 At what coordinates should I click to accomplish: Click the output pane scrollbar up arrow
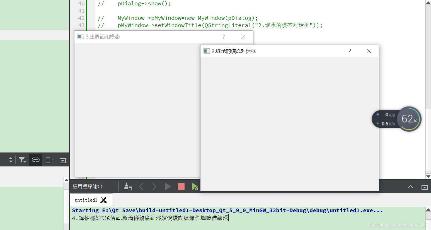tap(428, 209)
